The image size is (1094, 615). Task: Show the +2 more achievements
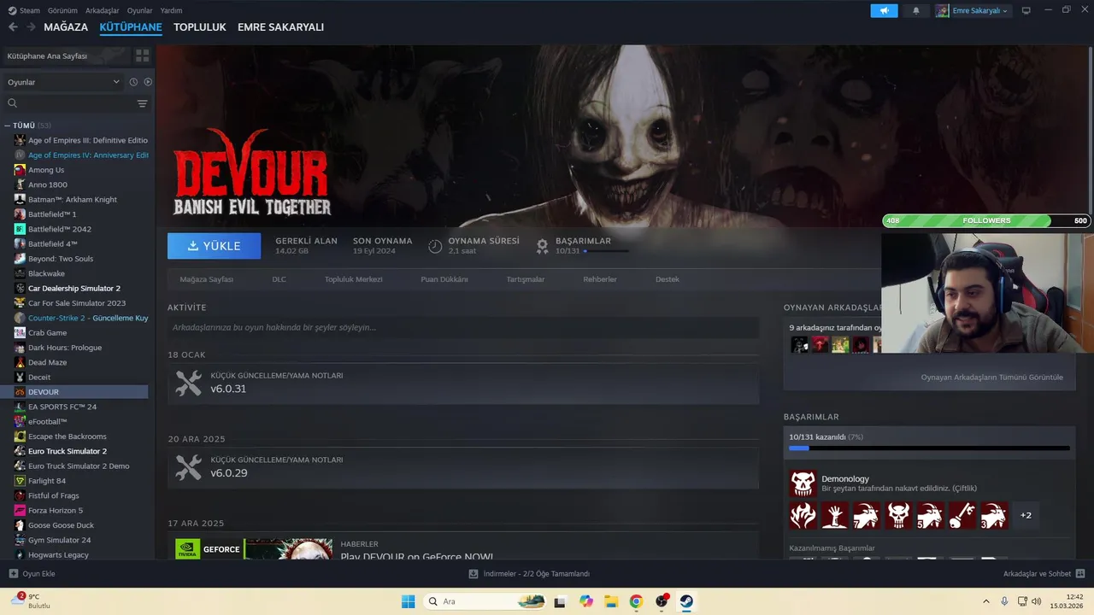pos(1026,515)
